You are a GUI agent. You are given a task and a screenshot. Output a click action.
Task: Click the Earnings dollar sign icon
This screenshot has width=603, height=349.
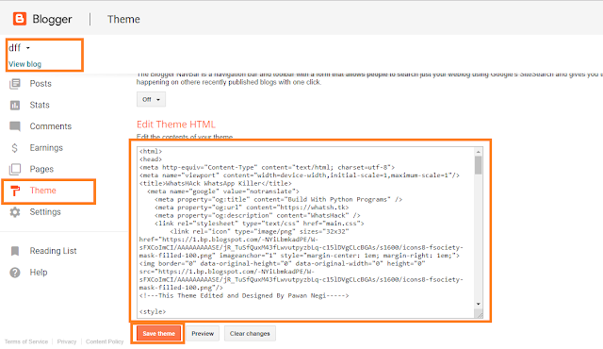(x=15, y=148)
